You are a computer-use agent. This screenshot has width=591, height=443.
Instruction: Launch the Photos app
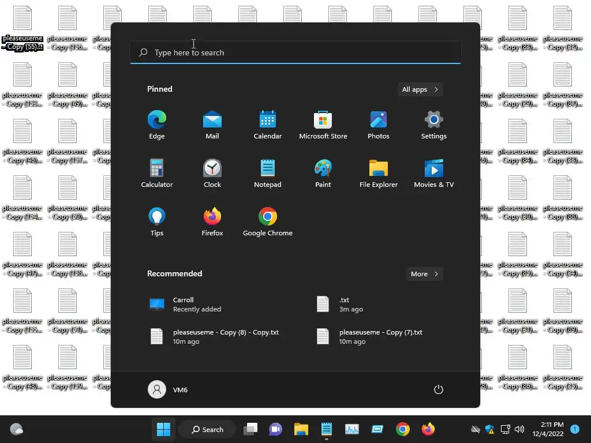[379, 125]
